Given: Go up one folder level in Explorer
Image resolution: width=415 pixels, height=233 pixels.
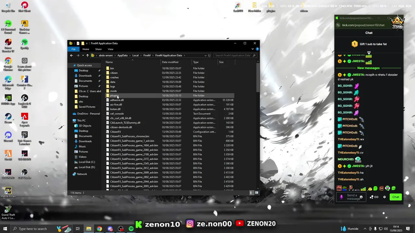Looking at the screenshot, I should click(87, 55).
